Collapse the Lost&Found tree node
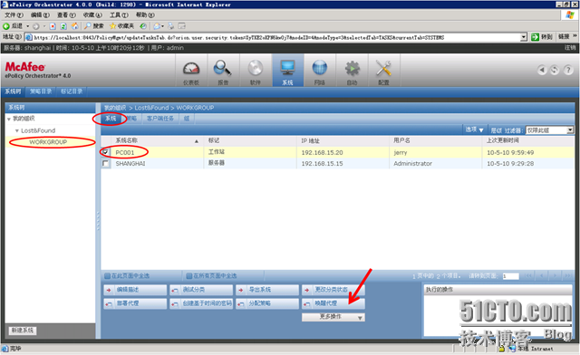The image size is (580, 355). pyautogui.click(x=16, y=131)
